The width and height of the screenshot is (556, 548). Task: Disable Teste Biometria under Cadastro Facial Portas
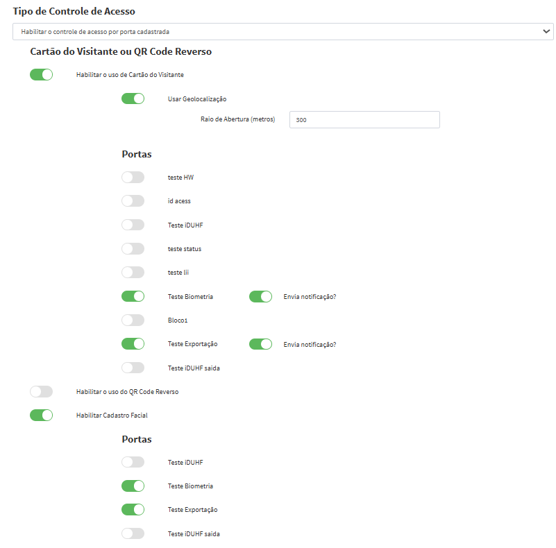click(133, 486)
